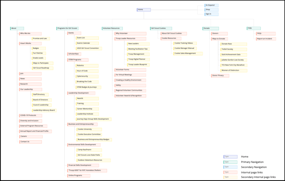Image resolution: width=285 pixels, height=181 pixels.
Task: Click the Staff Directory node
Action: point(40,95)
